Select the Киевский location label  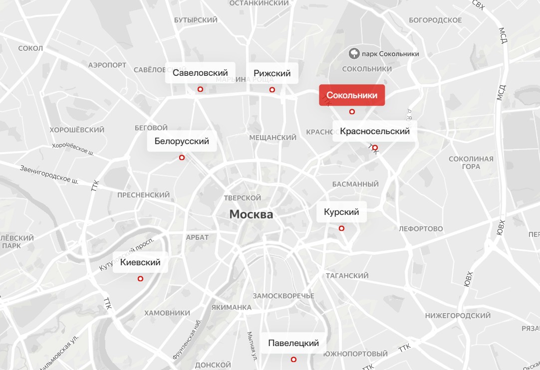click(140, 262)
